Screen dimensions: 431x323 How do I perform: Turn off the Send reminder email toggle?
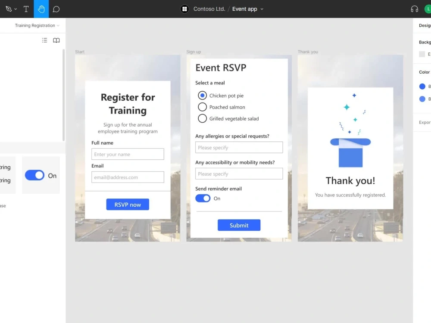point(203,198)
